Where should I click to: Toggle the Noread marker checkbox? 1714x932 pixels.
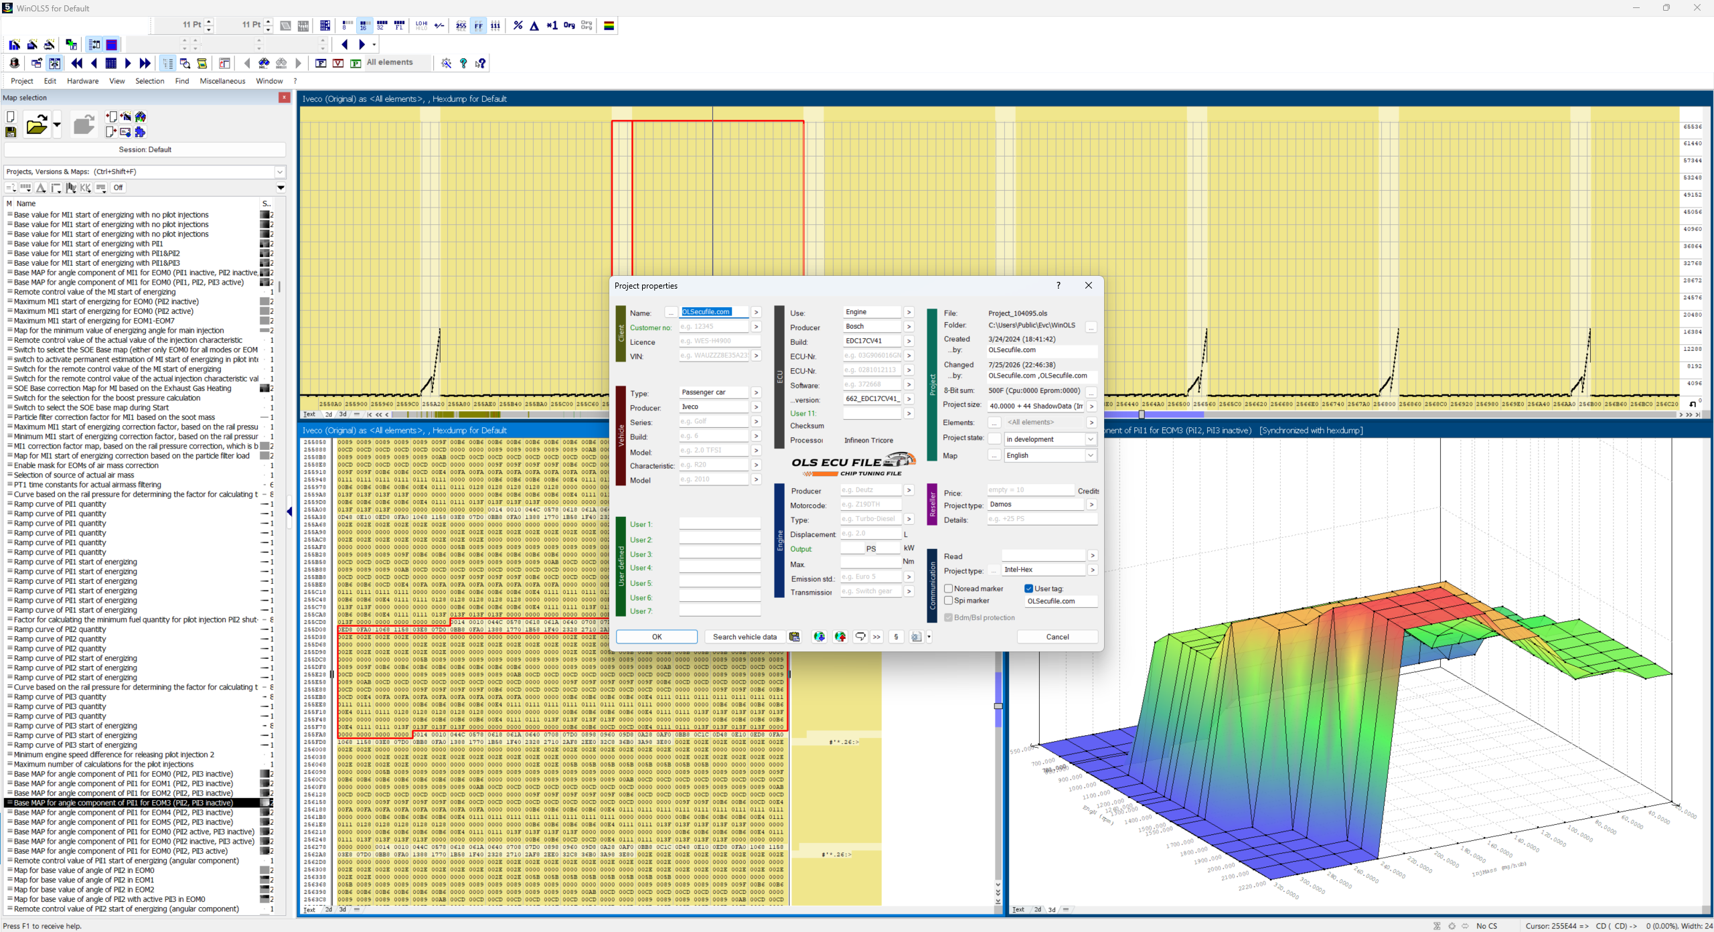point(949,589)
